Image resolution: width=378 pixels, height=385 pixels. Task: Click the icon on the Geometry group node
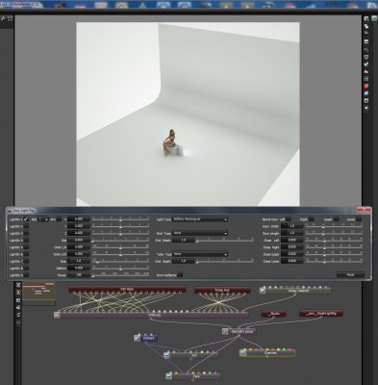(225, 331)
